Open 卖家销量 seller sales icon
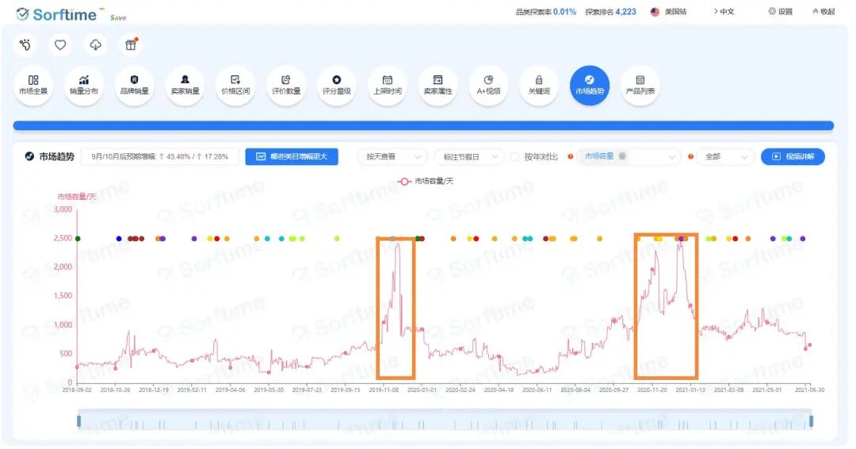 click(x=185, y=85)
